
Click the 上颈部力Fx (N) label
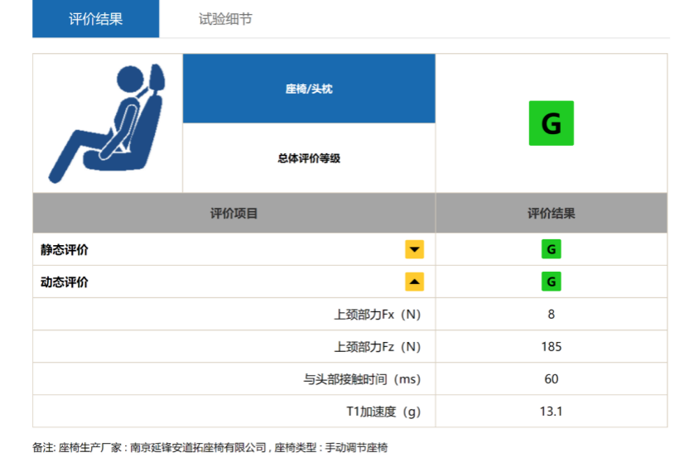[x=378, y=315]
